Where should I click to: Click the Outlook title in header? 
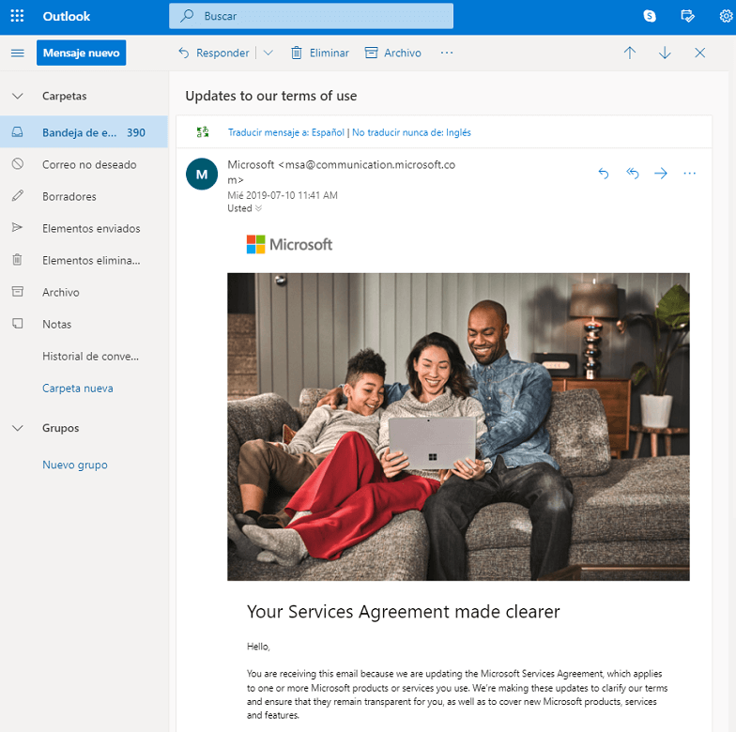point(66,16)
